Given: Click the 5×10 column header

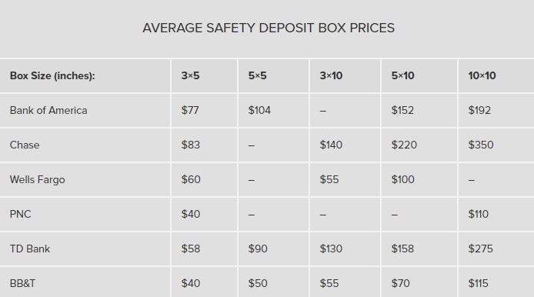Looking at the screenshot, I should [x=403, y=75].
